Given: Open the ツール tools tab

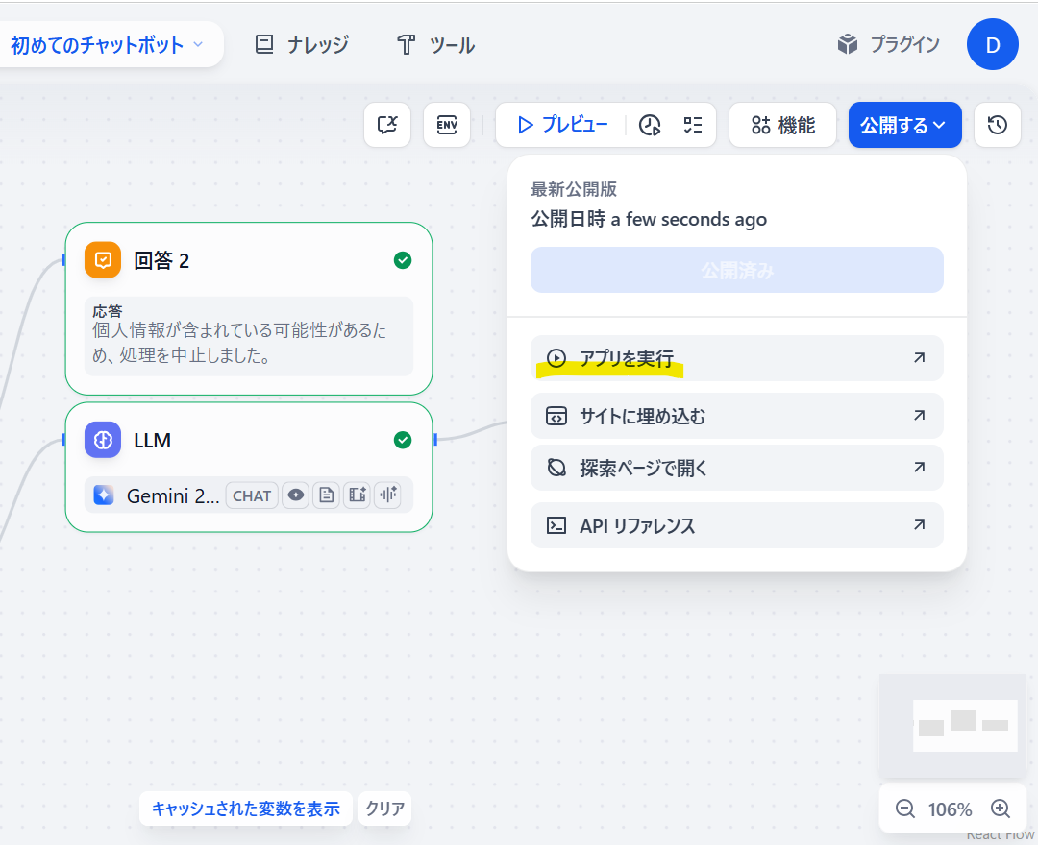Looking at the screenshot, I should (x=435, y=45).
